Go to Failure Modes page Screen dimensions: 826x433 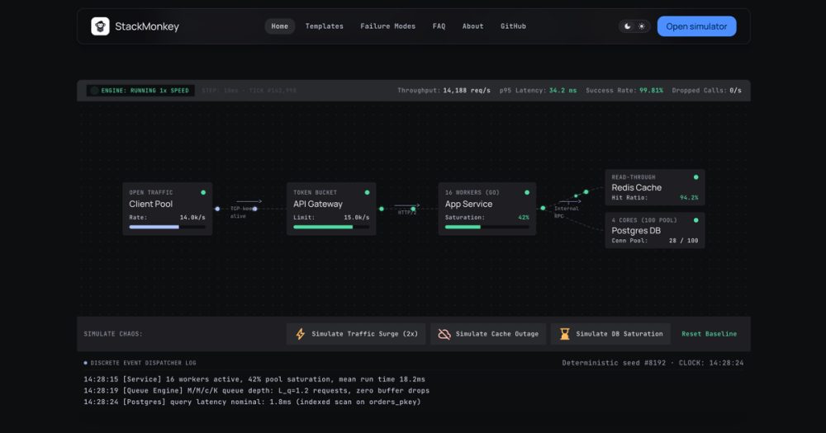pos(387,26)
